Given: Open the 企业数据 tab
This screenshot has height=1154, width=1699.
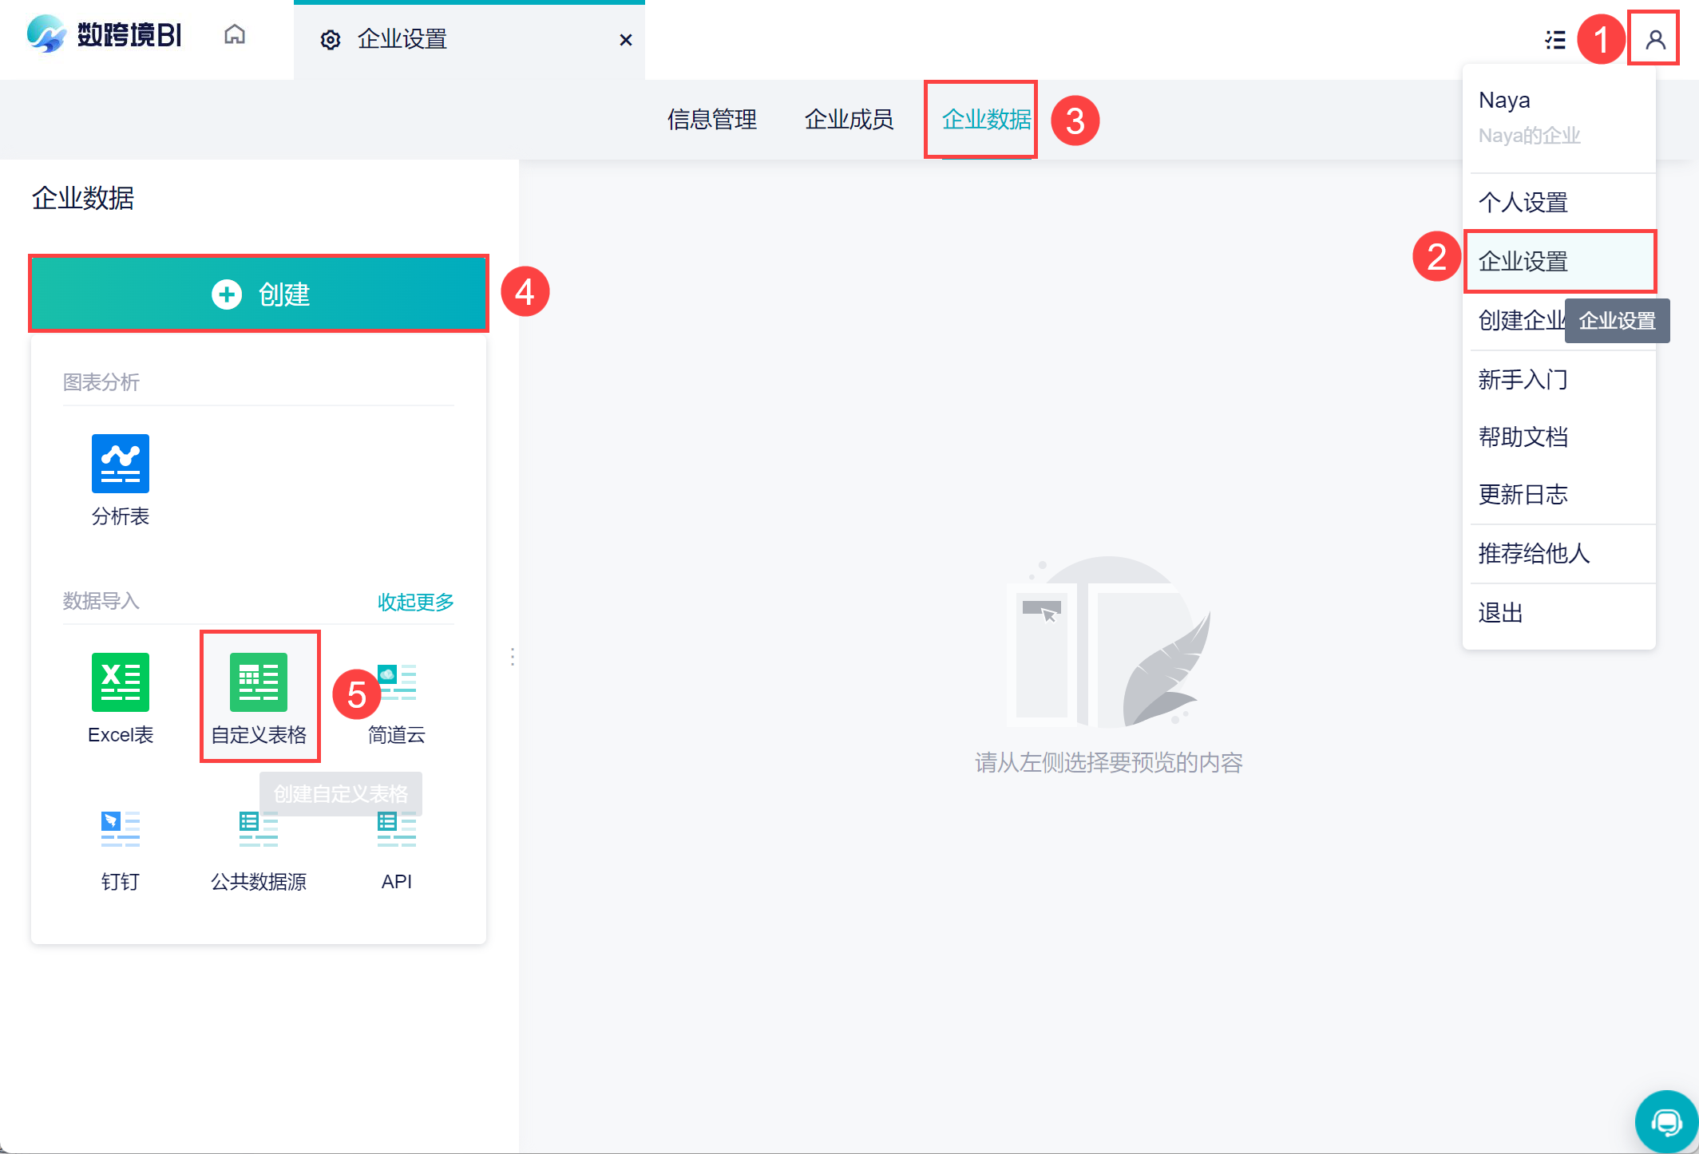Looking at the screenshot, I should pyautogui.click(x=986, y=120).
